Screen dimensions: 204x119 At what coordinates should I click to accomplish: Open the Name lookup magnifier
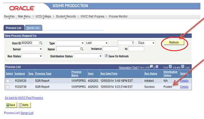pos(82,49)
